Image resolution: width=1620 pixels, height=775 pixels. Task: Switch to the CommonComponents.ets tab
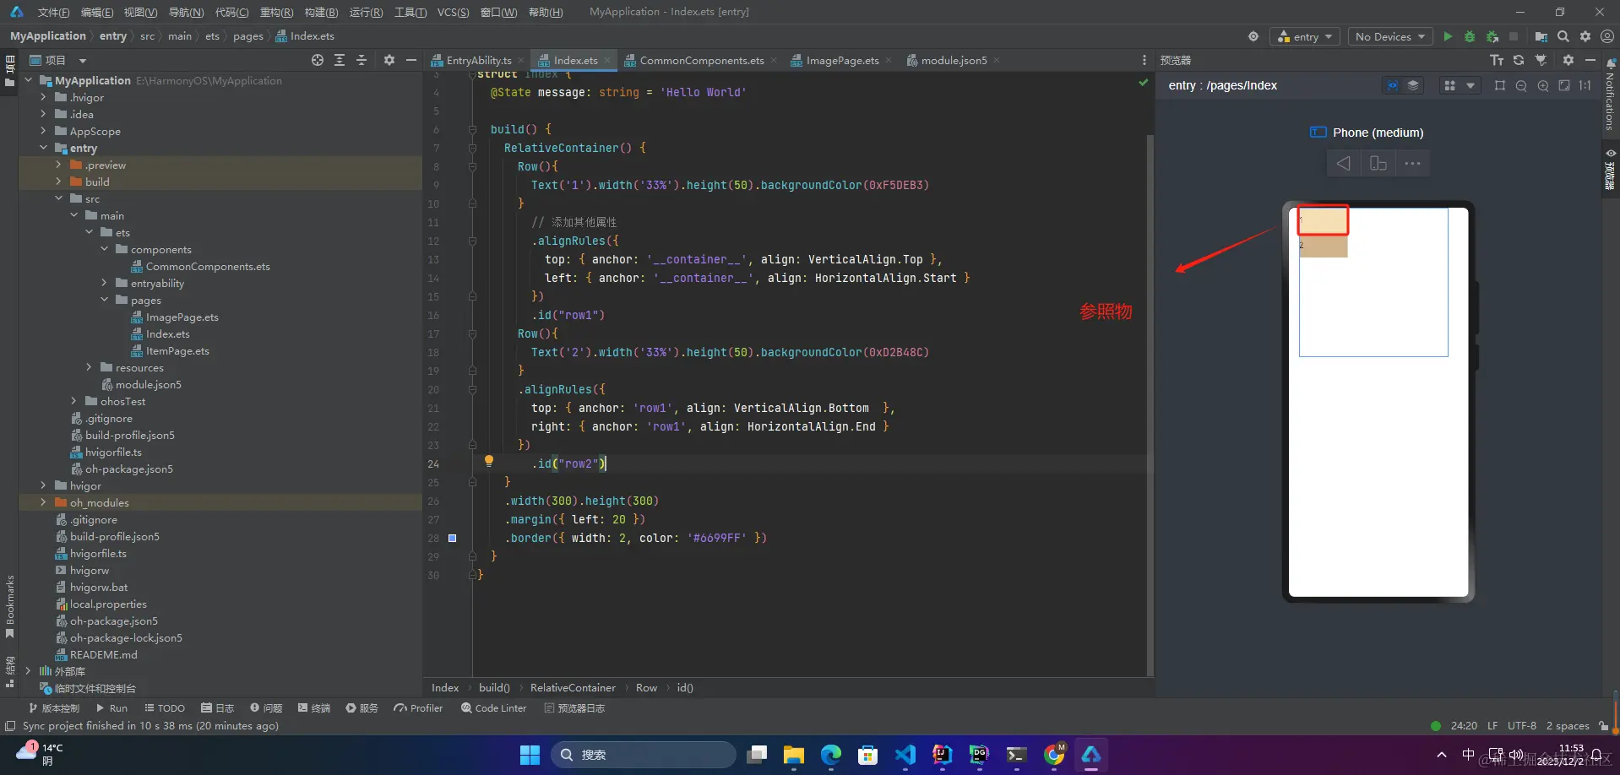pos(701,60)
